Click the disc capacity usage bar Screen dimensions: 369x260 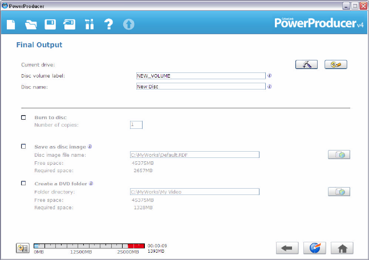click(x=89, y=246)
